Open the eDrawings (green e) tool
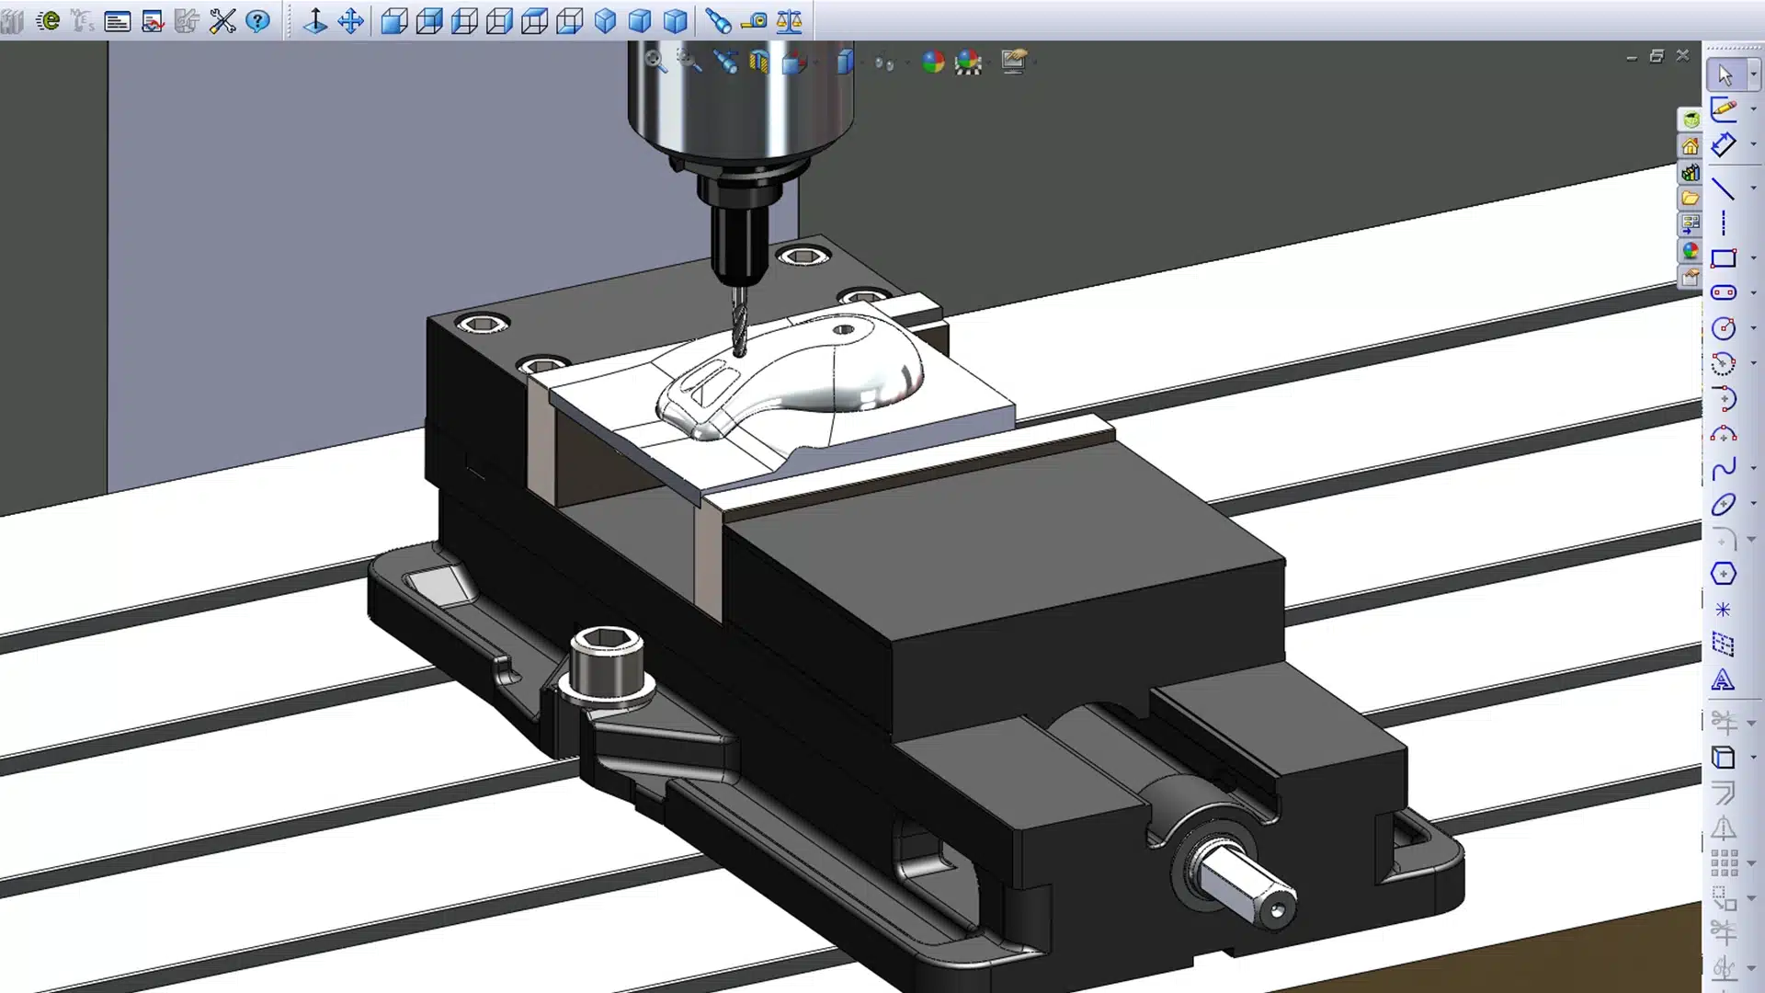Image resolution: width=1765 pixels, height=993 pixels. click(x=49, y=20)
